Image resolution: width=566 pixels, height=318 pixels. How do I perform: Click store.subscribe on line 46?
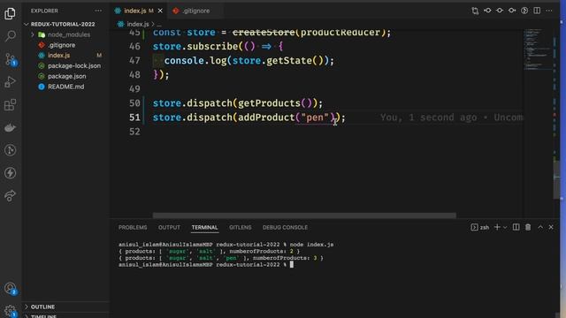pyautogui.click(x=195, y=47)
